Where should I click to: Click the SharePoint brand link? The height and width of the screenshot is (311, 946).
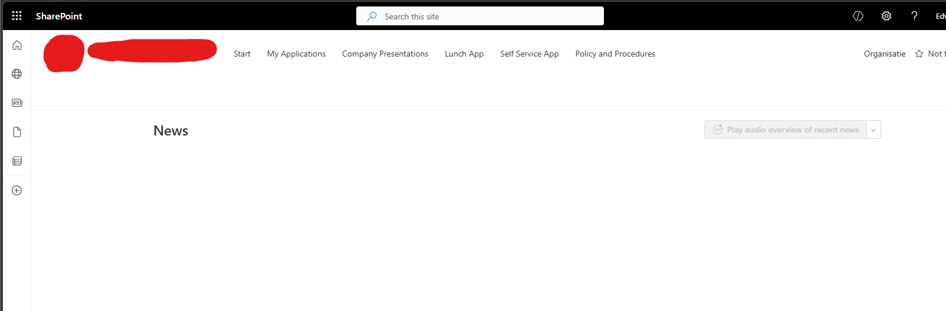(59, 16)
